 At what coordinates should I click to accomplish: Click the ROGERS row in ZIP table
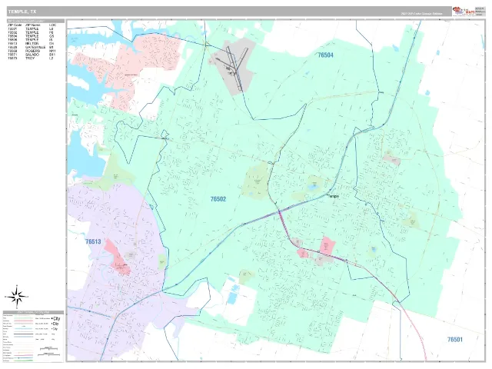coord(32,51)
